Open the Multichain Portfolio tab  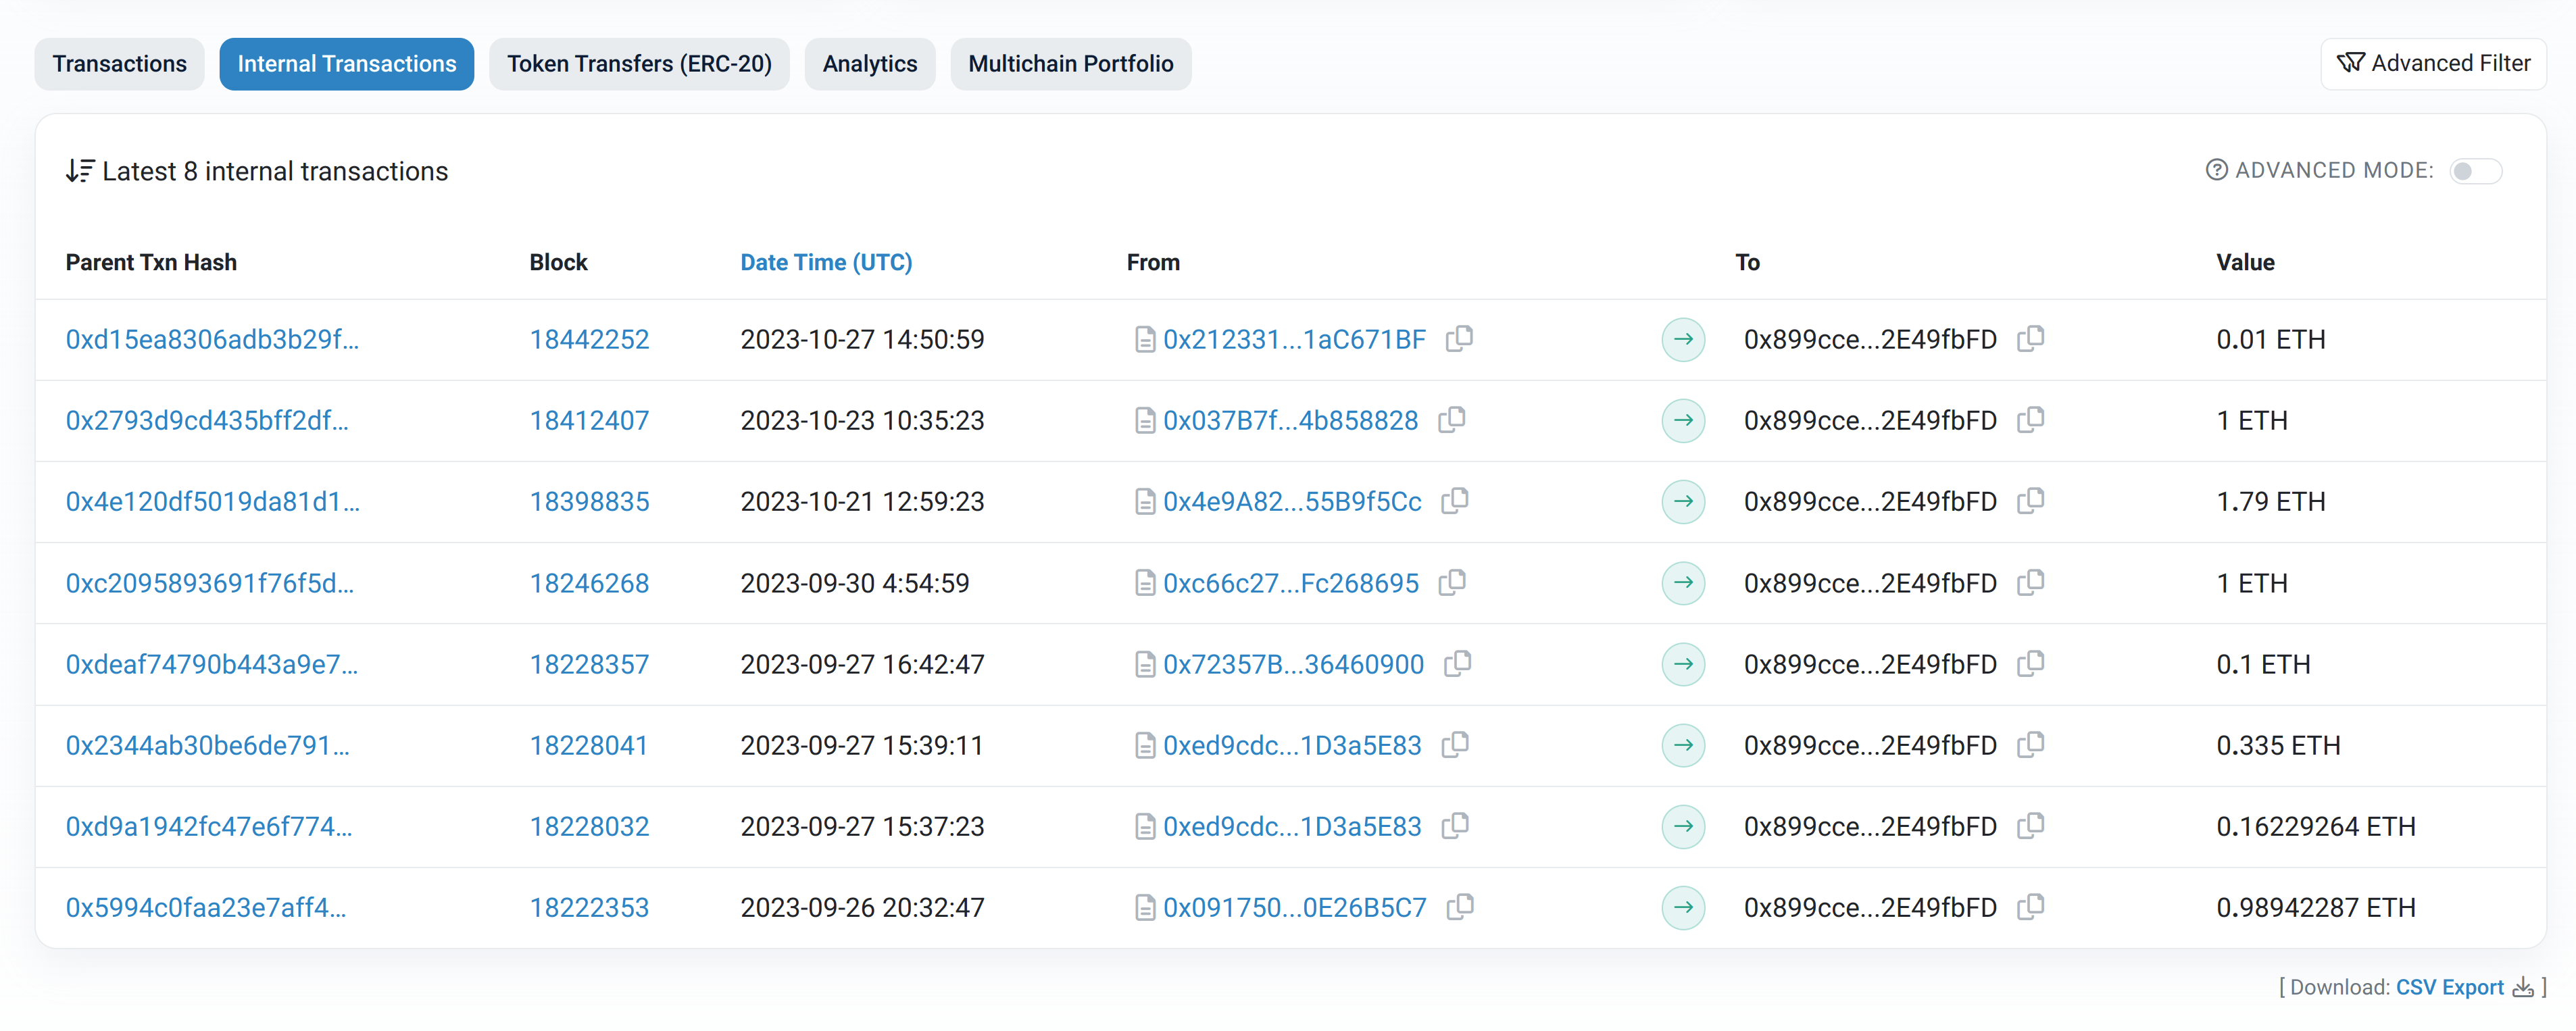pyautogui.click(x=1070, y=64)
